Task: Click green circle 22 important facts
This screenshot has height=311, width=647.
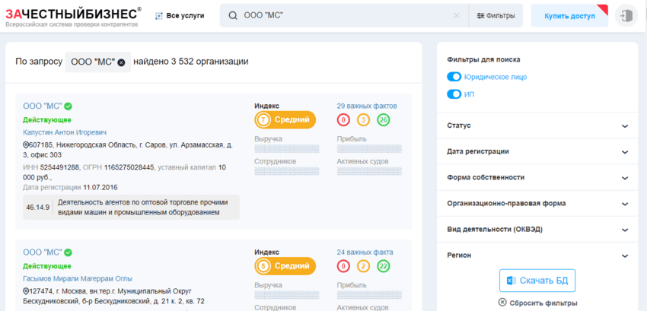Action: (x=384, y=266)
